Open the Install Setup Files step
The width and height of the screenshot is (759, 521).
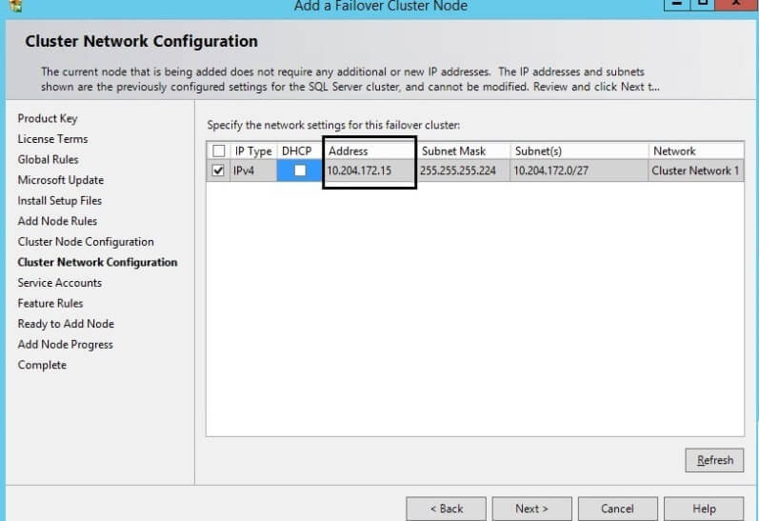[x=60, y=200]
